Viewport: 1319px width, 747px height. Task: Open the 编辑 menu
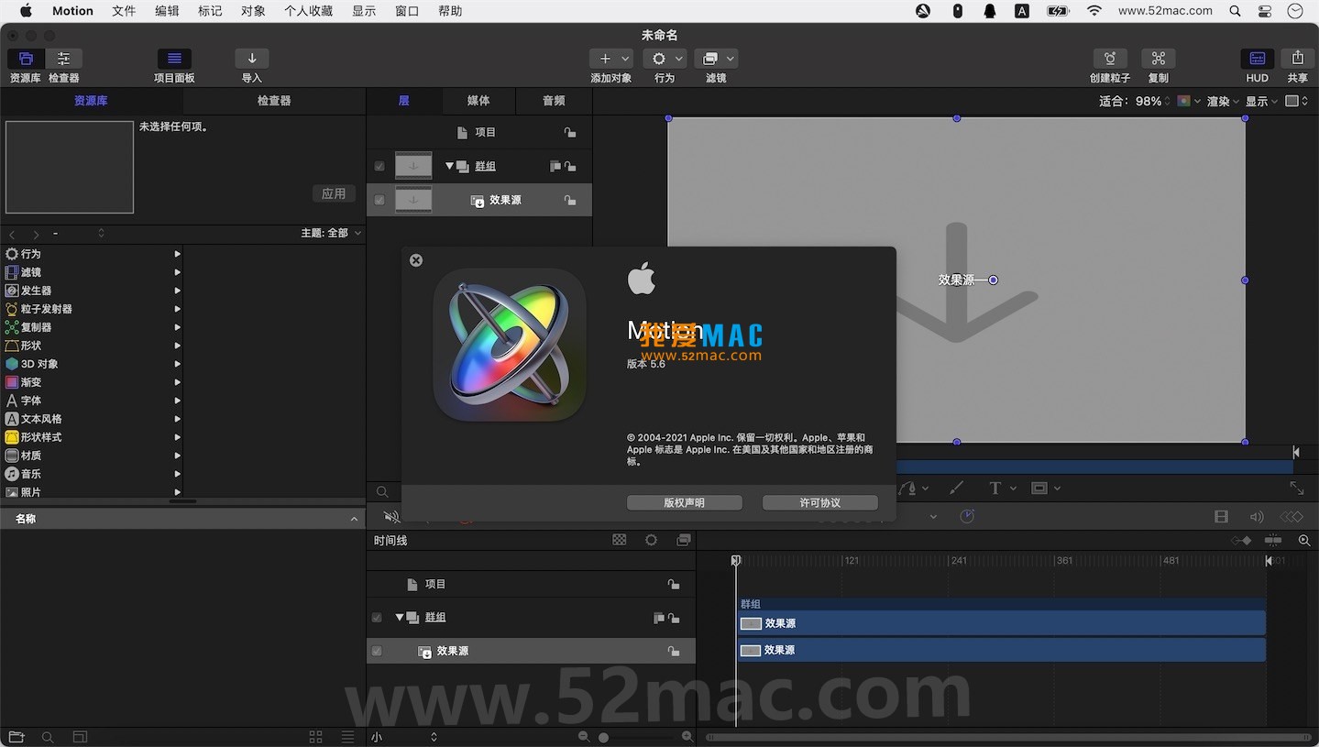(x=167, y=11)
